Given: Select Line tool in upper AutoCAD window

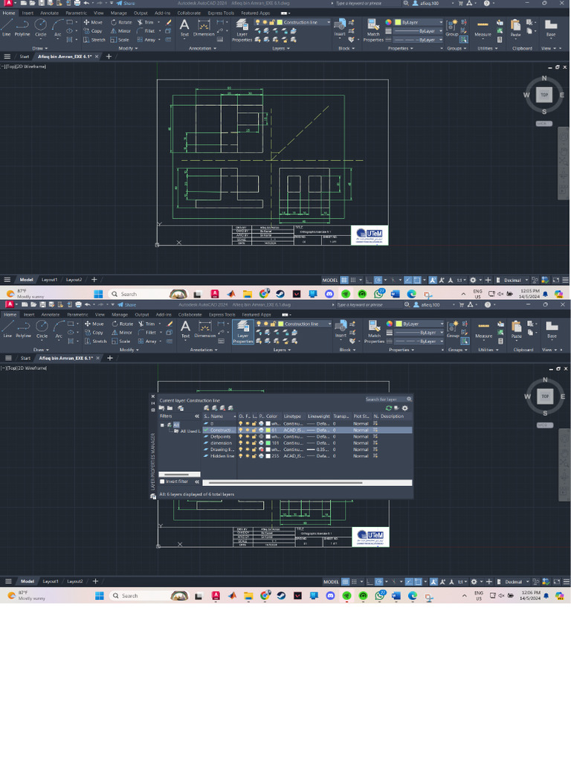Looking at the screenshot, I should [6, 28].
